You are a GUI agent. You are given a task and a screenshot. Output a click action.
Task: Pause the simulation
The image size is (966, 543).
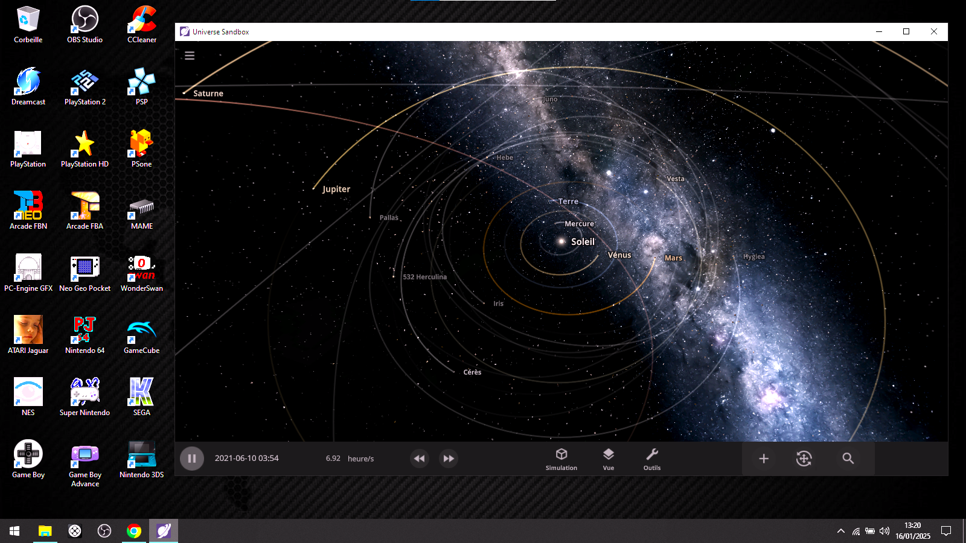(x=192, y=459)
